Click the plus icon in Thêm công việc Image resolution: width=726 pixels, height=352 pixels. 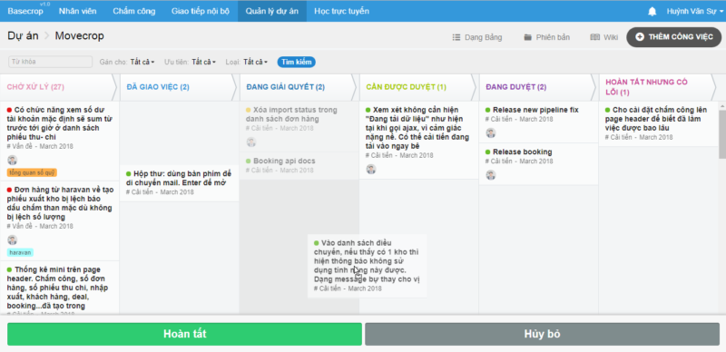coord(640,37)
